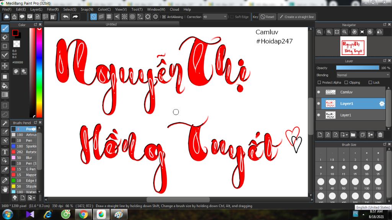Open the Untitled canvas tab

(111, 24)
